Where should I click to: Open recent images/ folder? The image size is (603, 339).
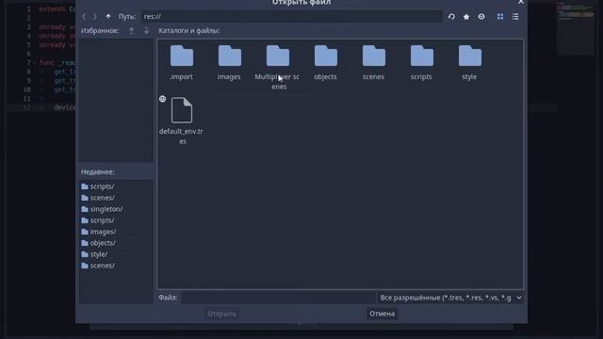[98, 232]
